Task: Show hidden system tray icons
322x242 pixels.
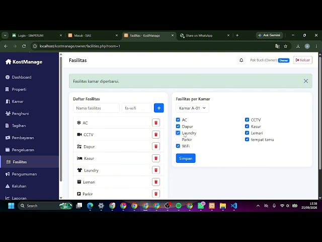Action: pos(258,206)
